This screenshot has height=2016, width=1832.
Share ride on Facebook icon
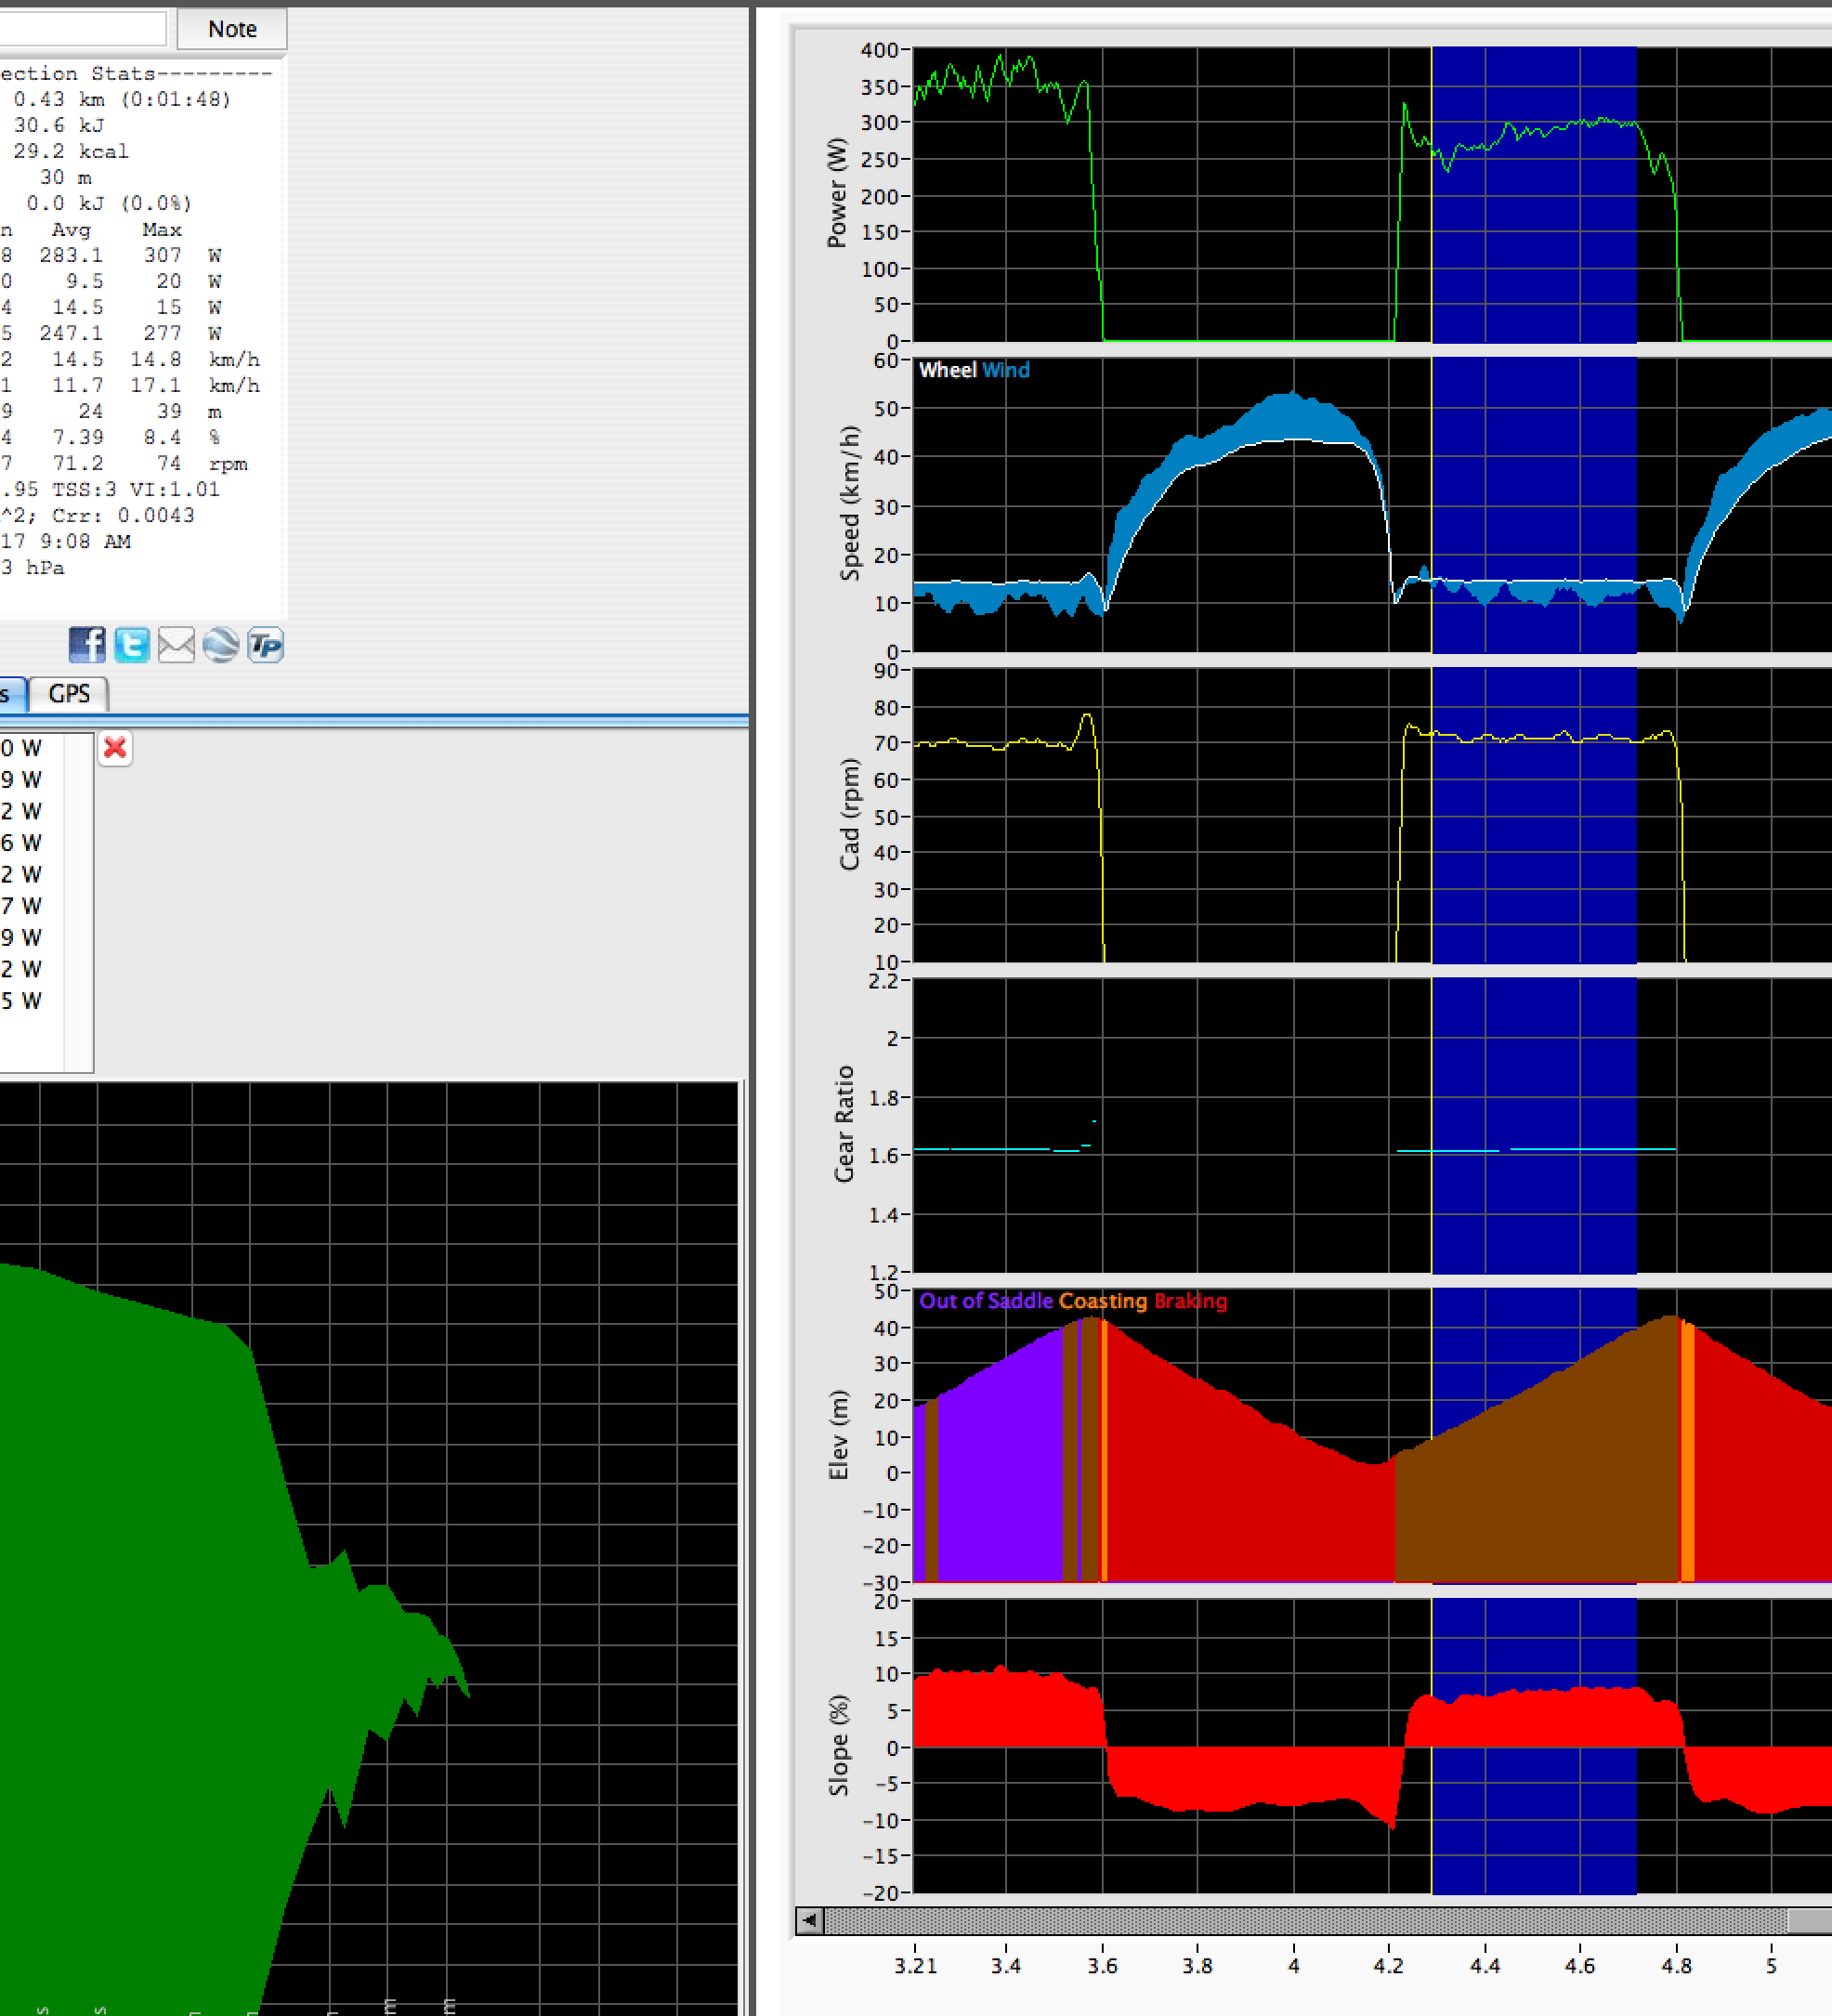(x=87, y=645)
